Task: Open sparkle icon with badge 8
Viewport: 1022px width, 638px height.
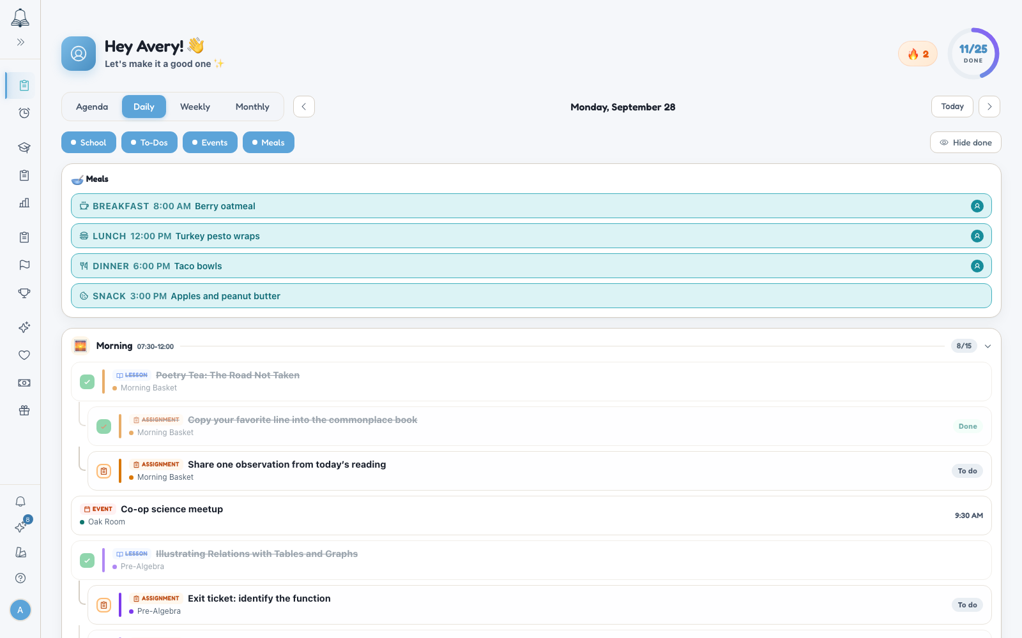Action: tap(20, 527)
